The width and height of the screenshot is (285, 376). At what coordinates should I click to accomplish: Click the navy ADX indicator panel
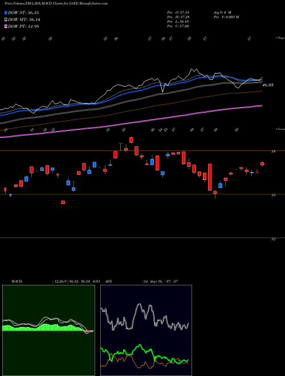(x=146, y=330)
